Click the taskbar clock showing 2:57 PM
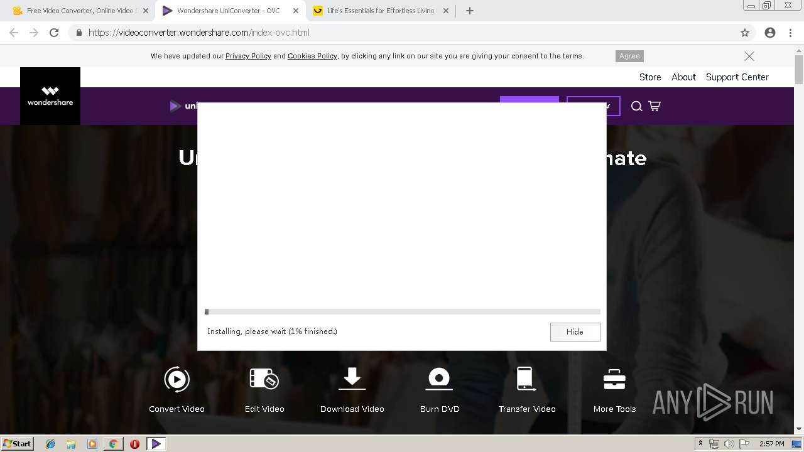The width and height of the screenshot is (804, 452). (771, 444)
